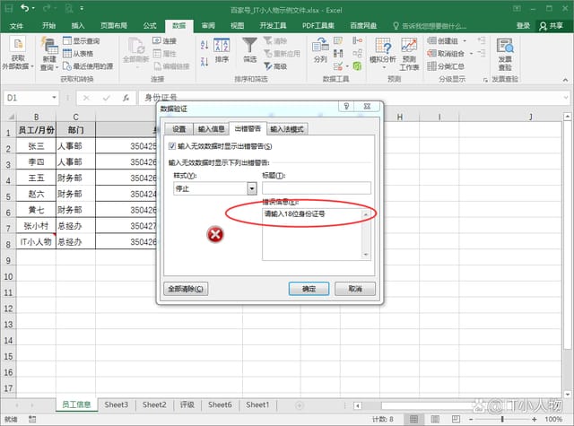Viewport: 574px width, 426px height.
Task: Expand the Ungroup (取消组合) dropdown arrow
Action: [x=471, y=54]
